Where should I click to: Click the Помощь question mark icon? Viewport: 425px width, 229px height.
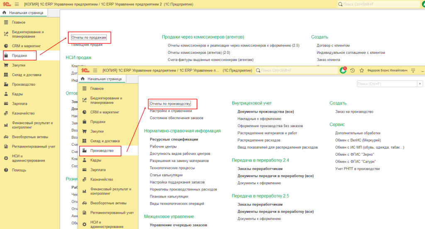6,170
